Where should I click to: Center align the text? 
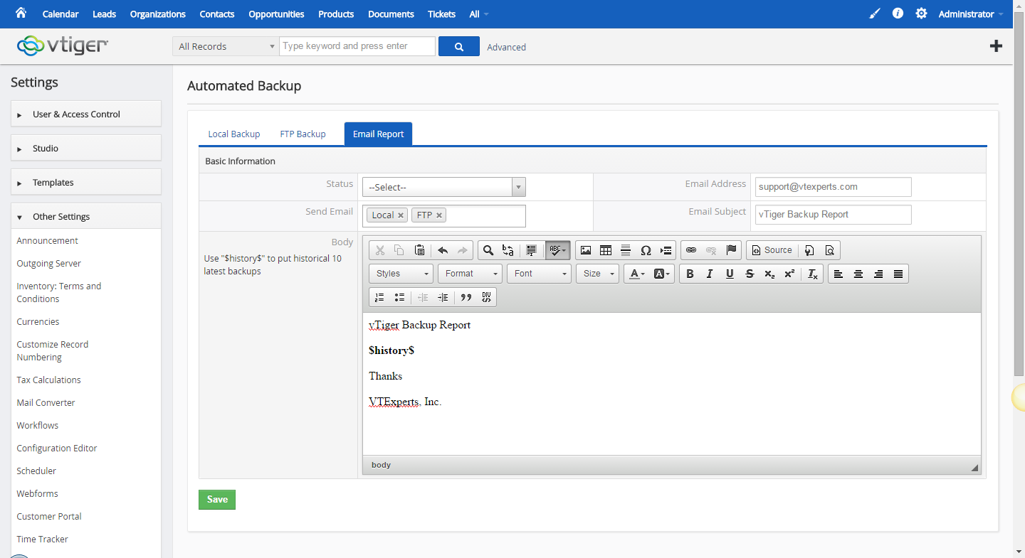pos(858,274)
